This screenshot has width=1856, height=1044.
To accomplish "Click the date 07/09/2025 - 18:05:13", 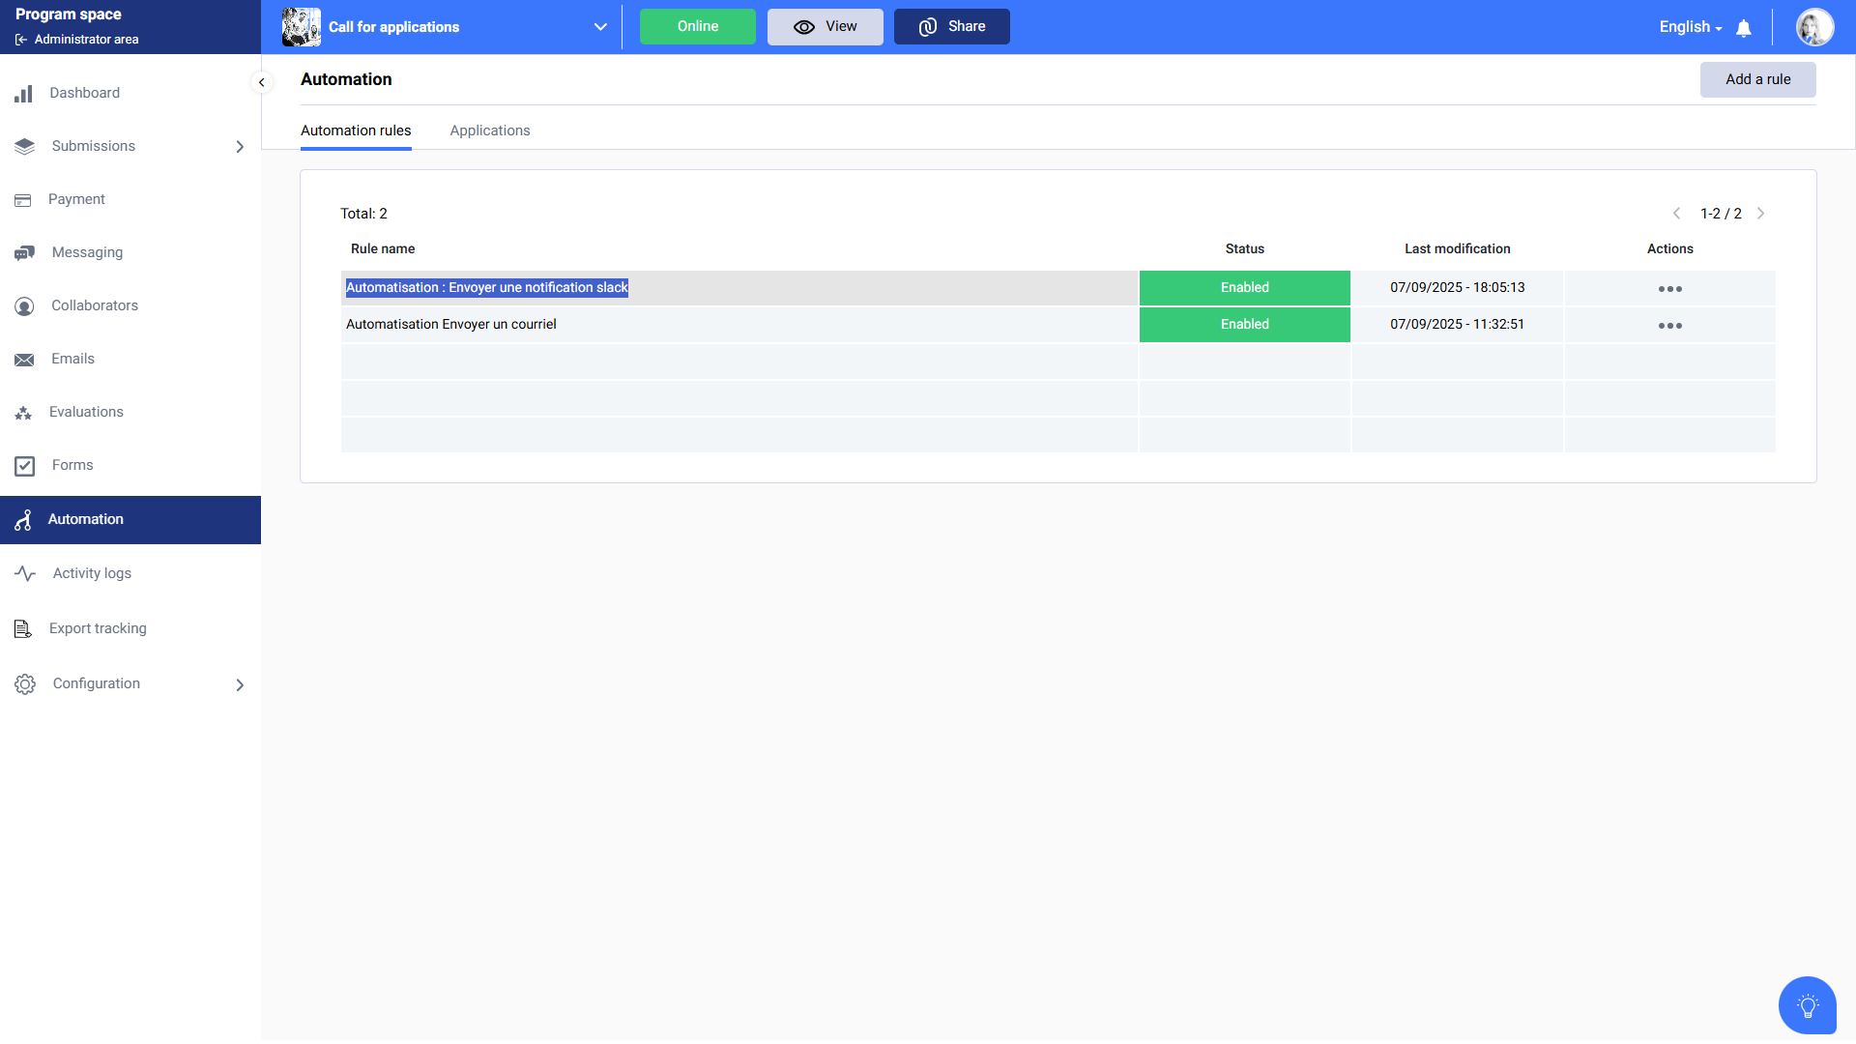I will point(1457,288).
